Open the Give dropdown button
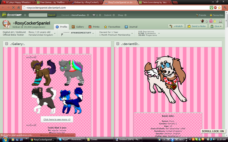 [216, 26]
